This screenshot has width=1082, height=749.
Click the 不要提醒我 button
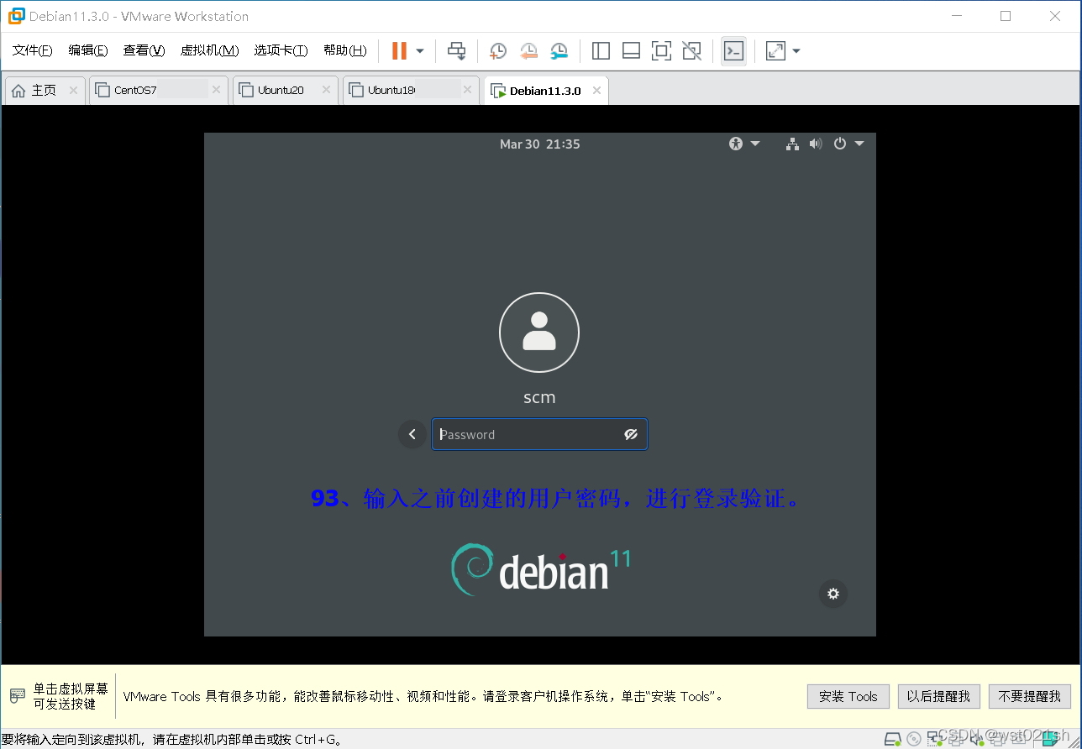coord(1030,696)
